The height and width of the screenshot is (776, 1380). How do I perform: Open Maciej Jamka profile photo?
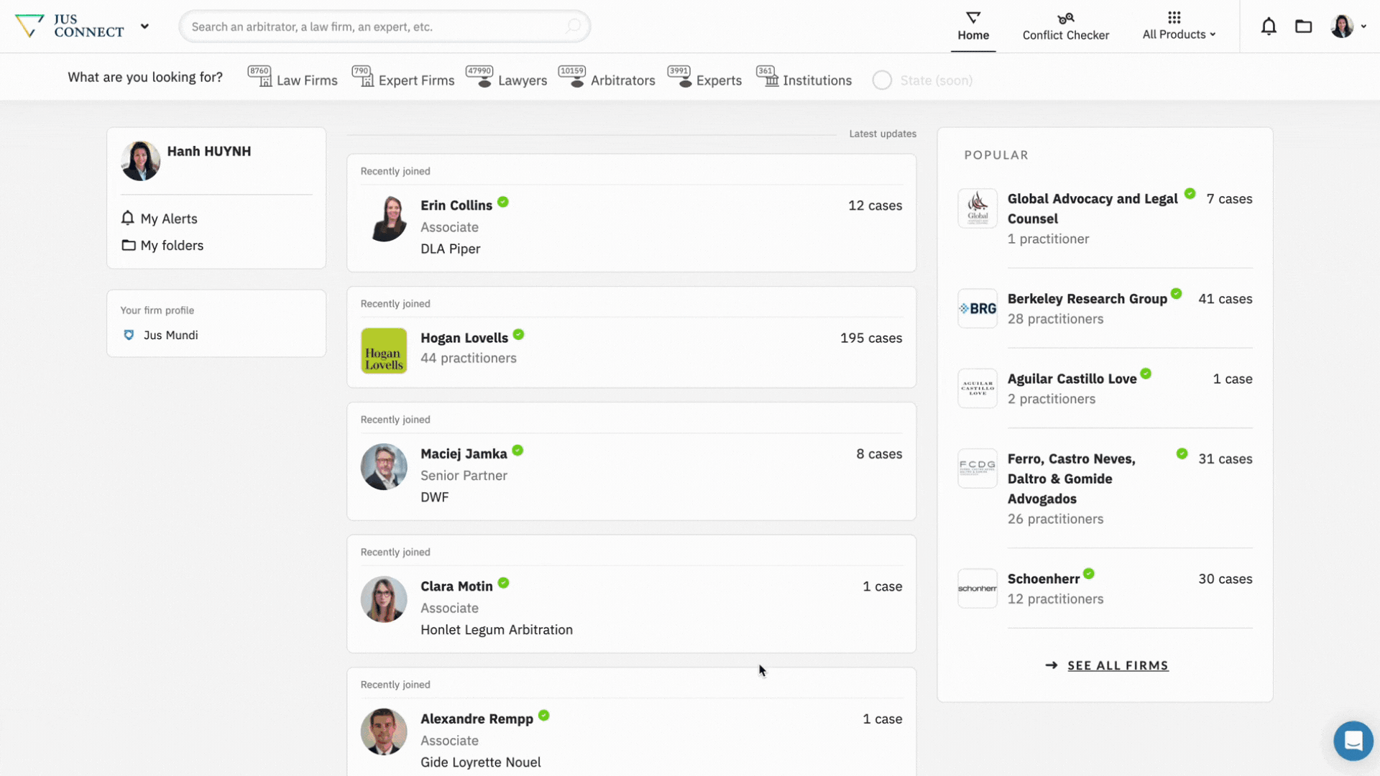coord(384,466)
